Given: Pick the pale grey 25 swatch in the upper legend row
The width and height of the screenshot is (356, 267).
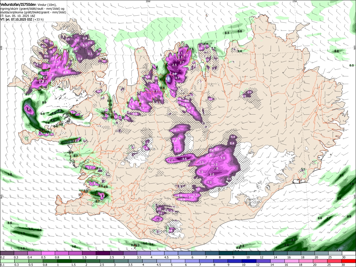Looking at the screenshot, I should (x=335, y=253).
